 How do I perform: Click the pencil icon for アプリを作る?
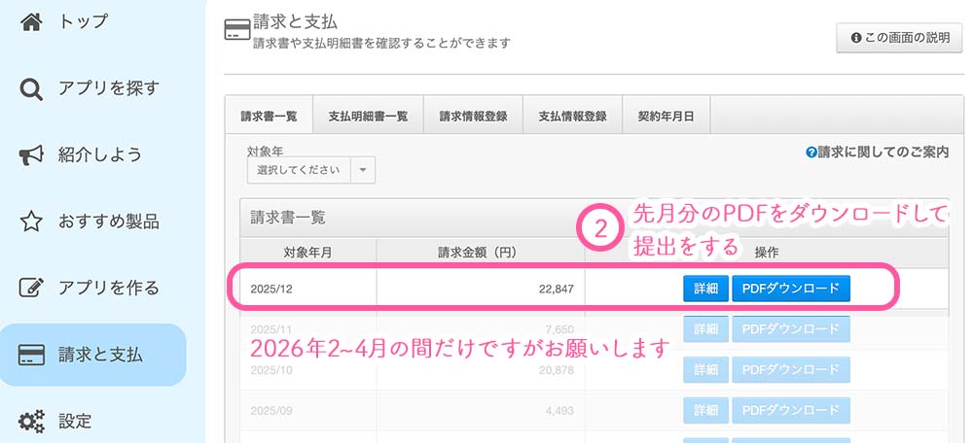31,289
